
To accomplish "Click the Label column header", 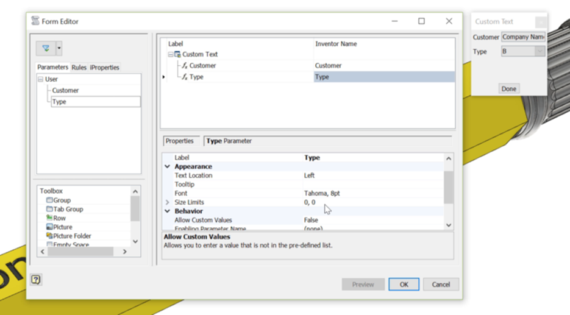I will click(x=176, y=44).
